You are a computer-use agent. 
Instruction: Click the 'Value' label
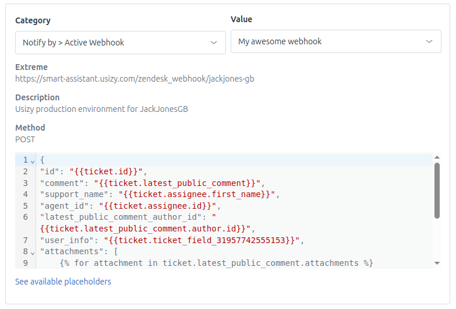(x=241, y=19)
